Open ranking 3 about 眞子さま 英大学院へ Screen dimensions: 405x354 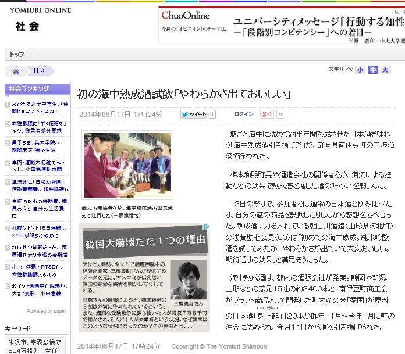[x=38, y=146]
